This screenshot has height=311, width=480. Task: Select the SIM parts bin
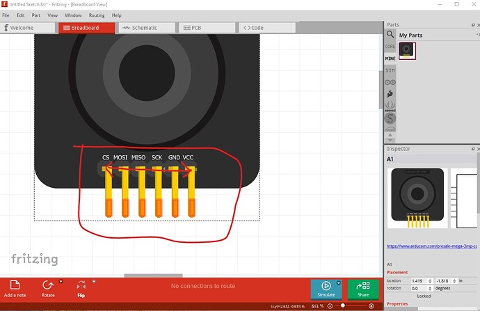click(390, 70)
